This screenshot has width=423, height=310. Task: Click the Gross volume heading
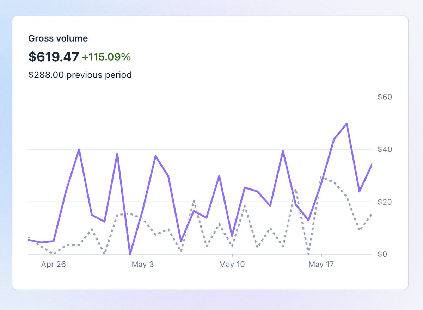pos(58,38)
